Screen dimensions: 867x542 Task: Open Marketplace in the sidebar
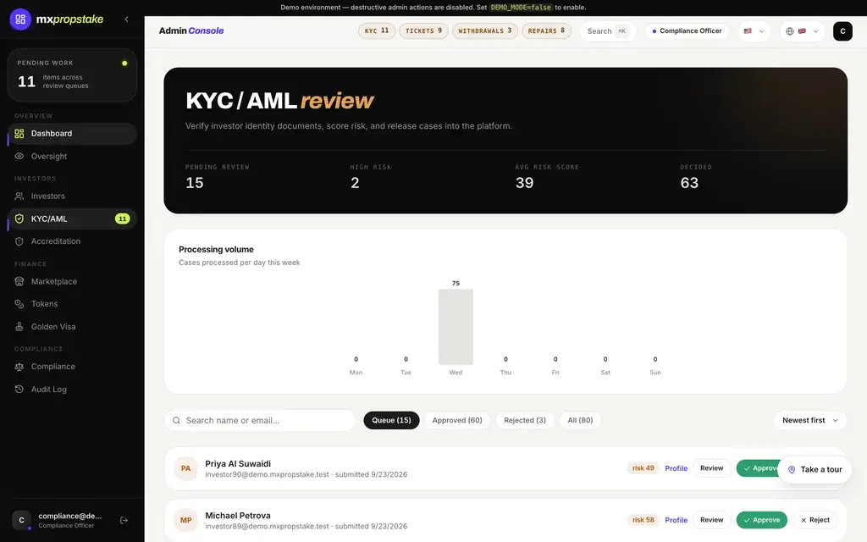point(72,281)
